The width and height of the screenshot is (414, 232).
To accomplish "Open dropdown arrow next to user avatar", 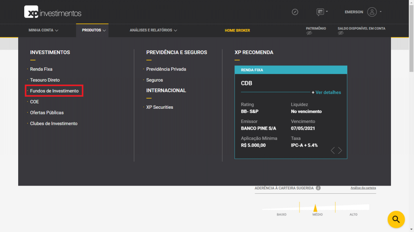I will pyautogui.click(x=380, y=12).
